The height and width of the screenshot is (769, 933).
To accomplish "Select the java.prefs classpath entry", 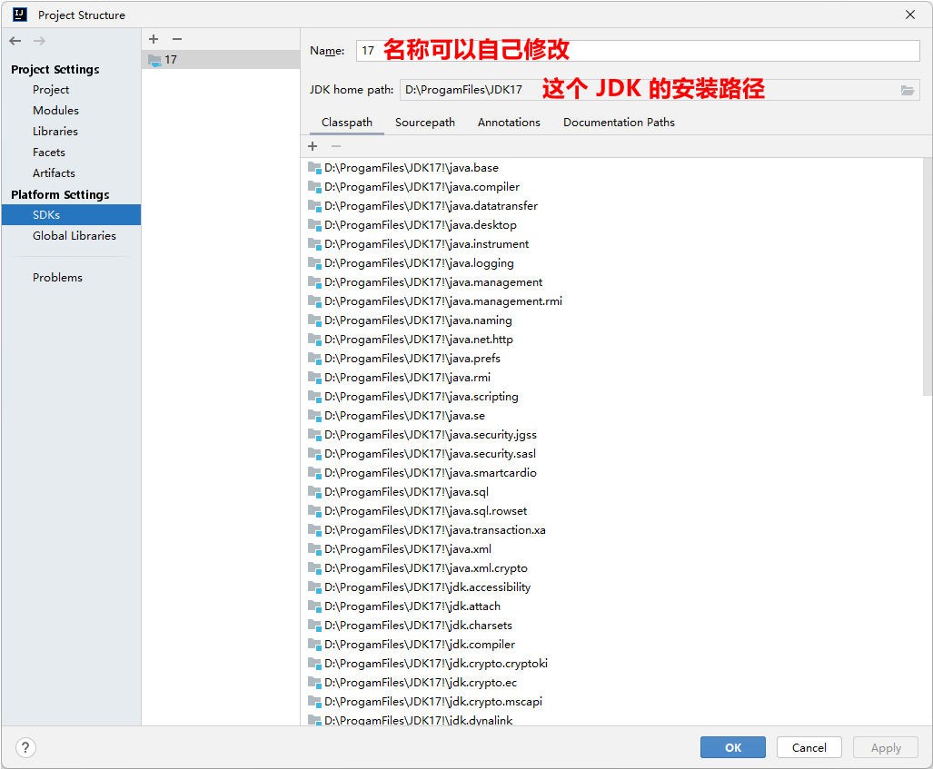I will 404,358.
